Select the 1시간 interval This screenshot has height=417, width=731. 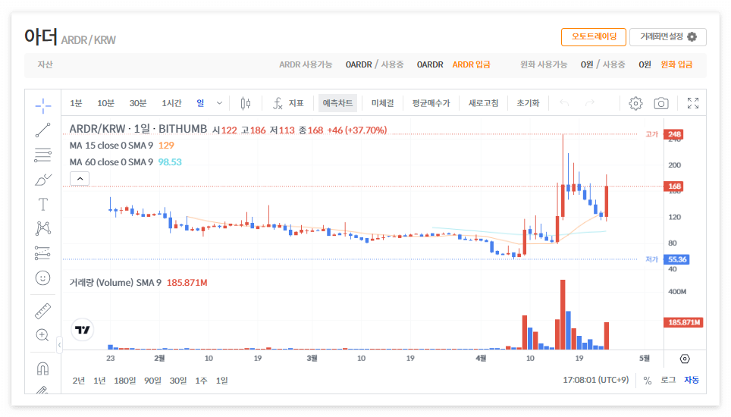tap(171, 103)
